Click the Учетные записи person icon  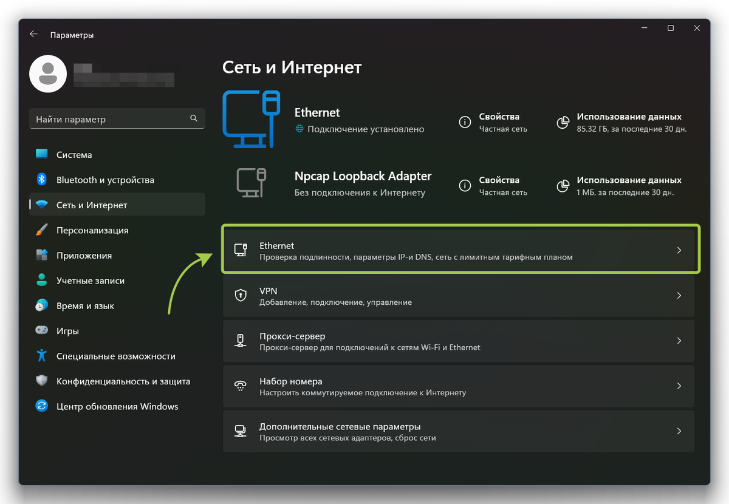pyautogui.click(x=42, y=281)
